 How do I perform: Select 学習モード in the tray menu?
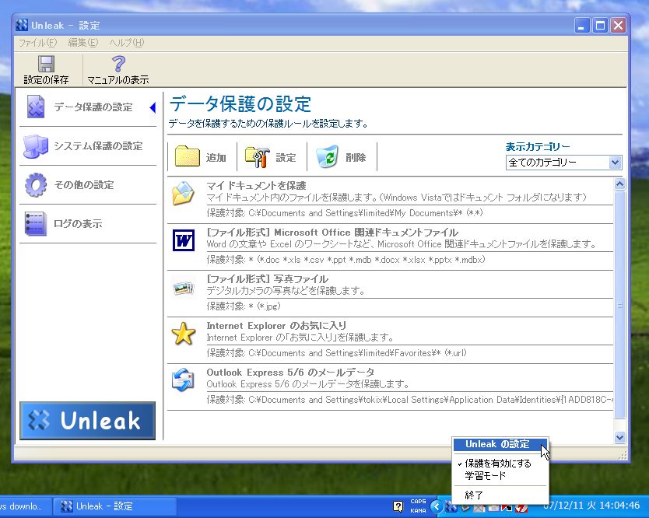point(500,476)
